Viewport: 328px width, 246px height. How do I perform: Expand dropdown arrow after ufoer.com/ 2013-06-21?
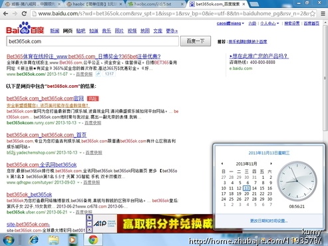[71, 212]
